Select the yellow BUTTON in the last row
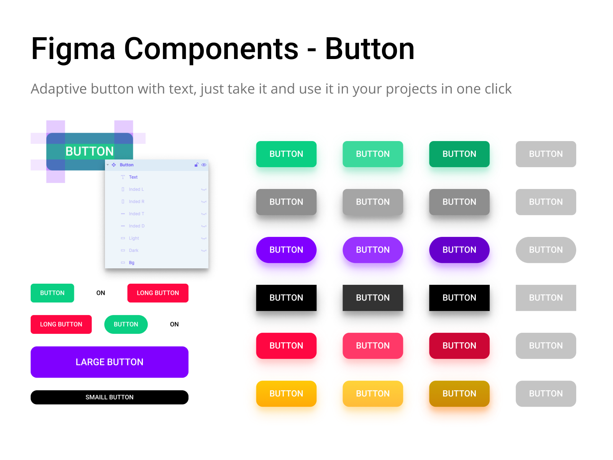The width and height of the screenshot is (613, 460). (x=286, y=393)
